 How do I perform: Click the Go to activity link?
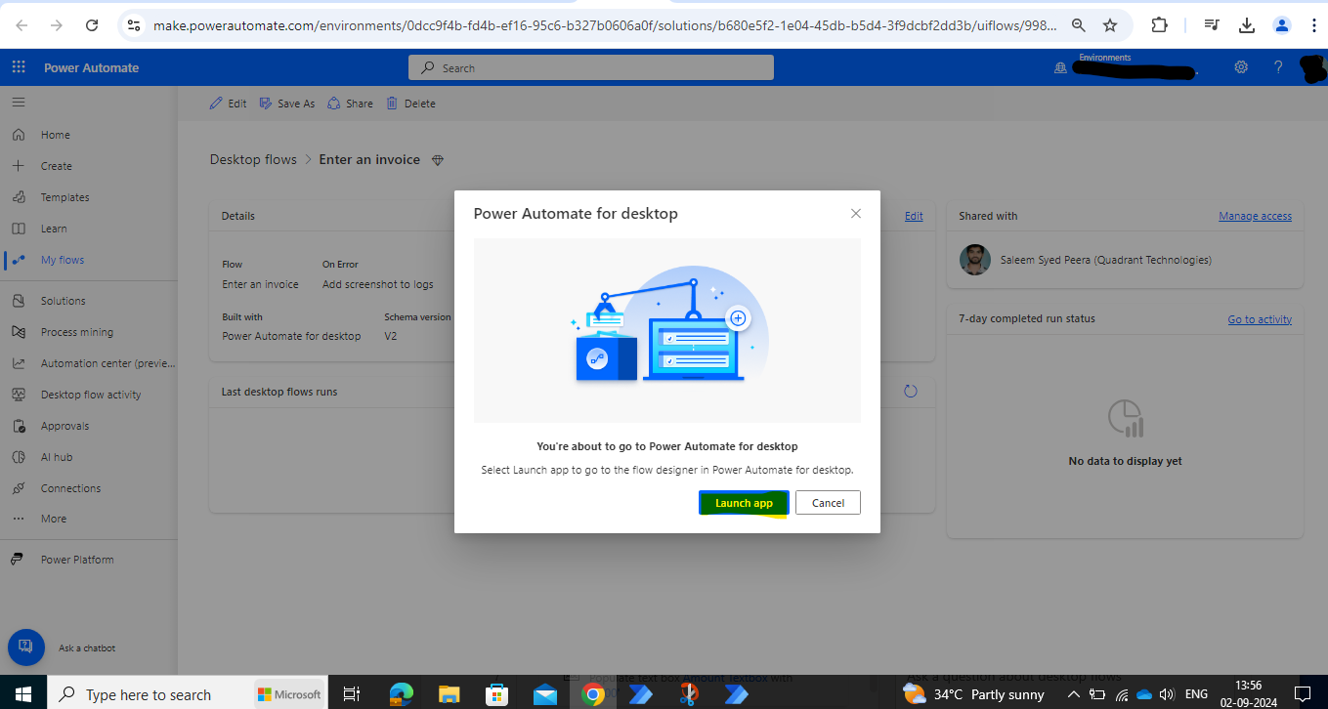(x=1260, y=319)
